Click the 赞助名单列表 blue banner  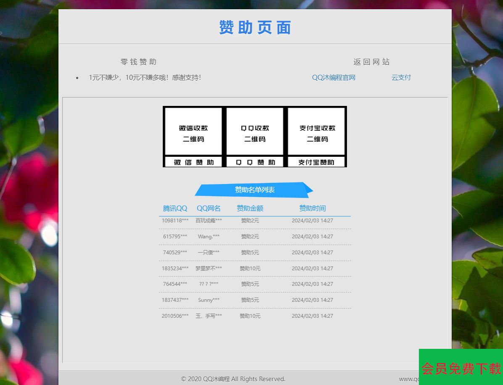coord(254,190)
